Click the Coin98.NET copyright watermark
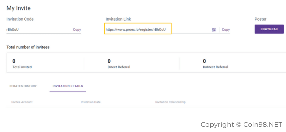 click(x=242, y=125)
